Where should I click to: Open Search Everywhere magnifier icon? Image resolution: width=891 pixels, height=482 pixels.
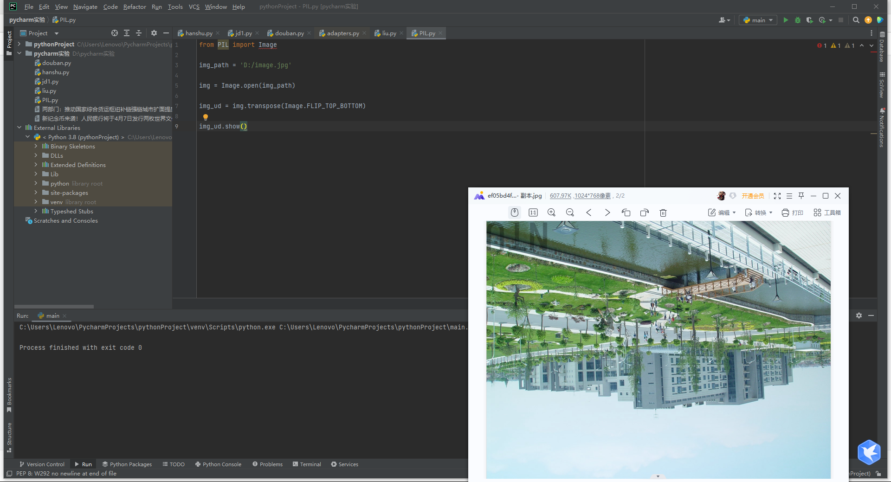(856, 20)
